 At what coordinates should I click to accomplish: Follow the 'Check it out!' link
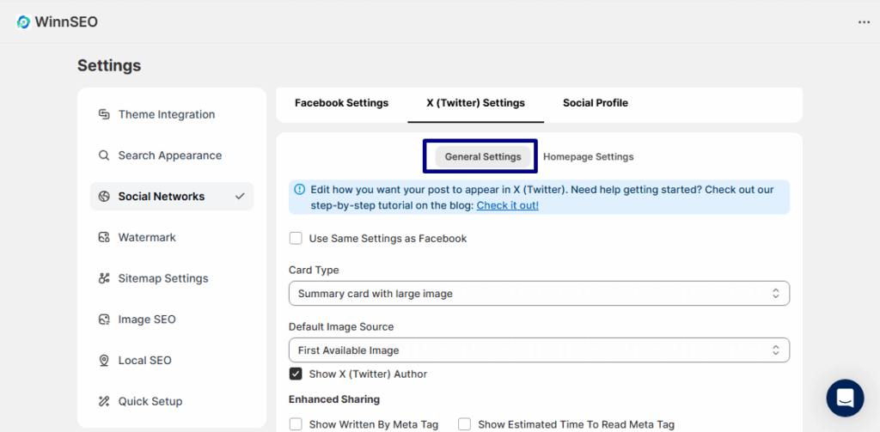(x=508, y=205)
